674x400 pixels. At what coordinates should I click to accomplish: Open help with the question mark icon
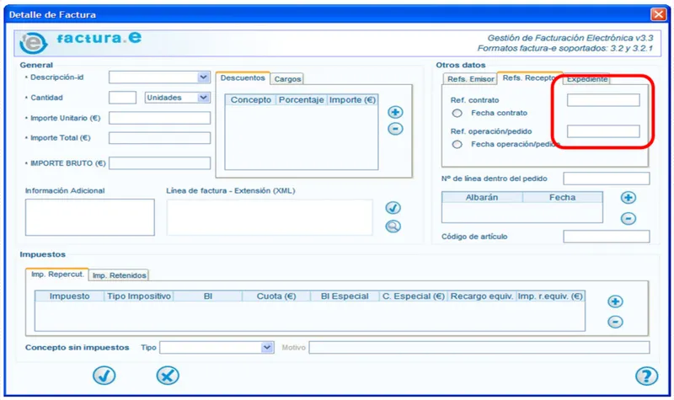[646, 376]
